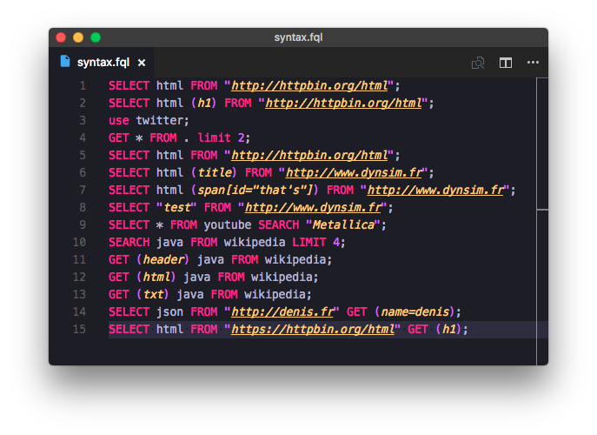Image resolution: width=597 pixels, height=435 pixels.
Task: Click the green maximize window button
Action: coord(96,37)
